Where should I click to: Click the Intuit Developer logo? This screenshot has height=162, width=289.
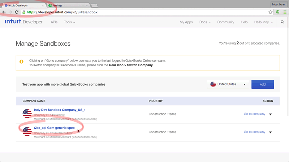[23, 22]
